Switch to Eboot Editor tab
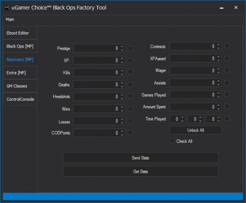The height and width of the screenshot is (203, 246). click(20, 33)
